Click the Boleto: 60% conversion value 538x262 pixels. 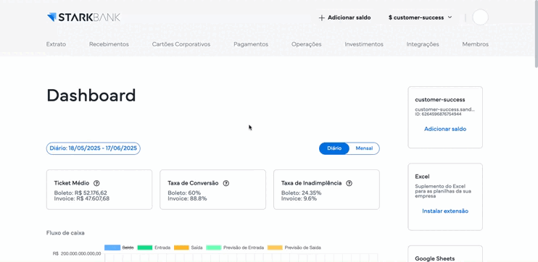click(x=184, y=193)
